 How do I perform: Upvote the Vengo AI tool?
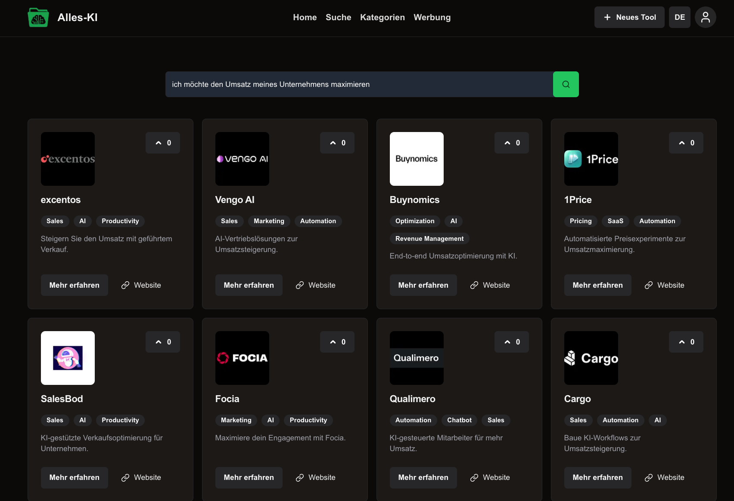pos(337,143)
